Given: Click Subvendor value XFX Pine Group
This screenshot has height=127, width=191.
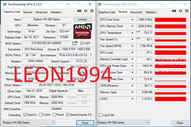Looking at the screenshot, I should click(34, 49).
